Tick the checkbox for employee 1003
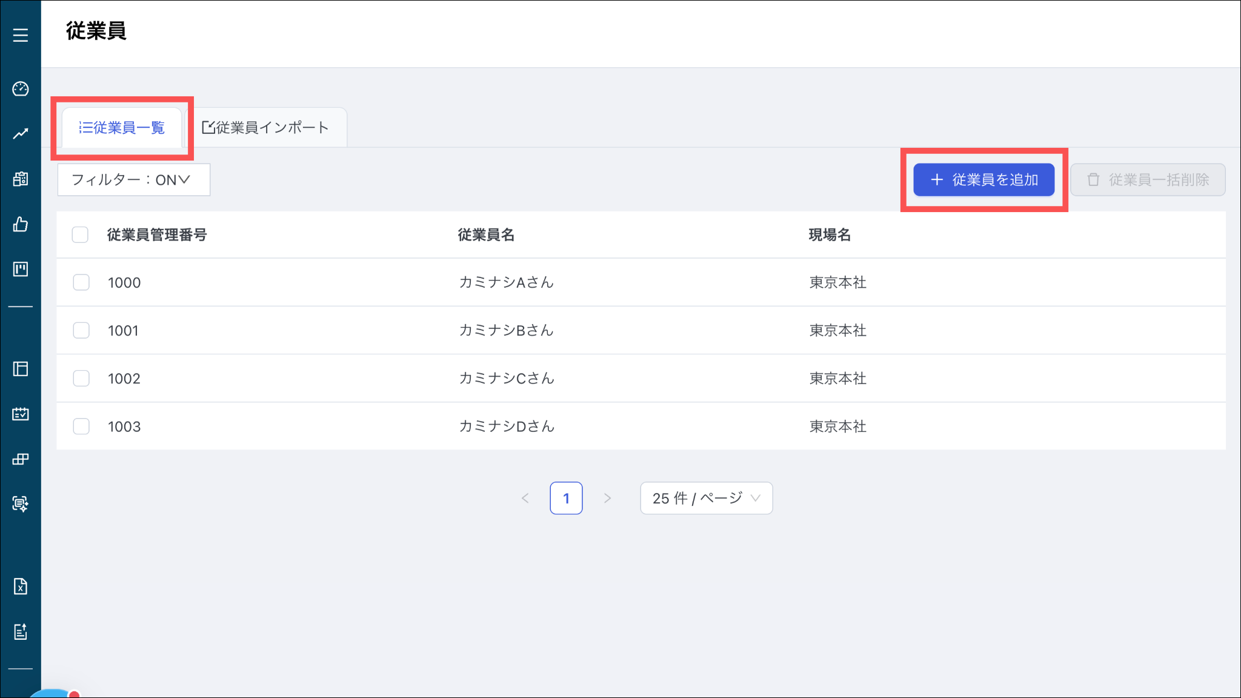This screenshot has width=1241, height=698. coord(81,427)
